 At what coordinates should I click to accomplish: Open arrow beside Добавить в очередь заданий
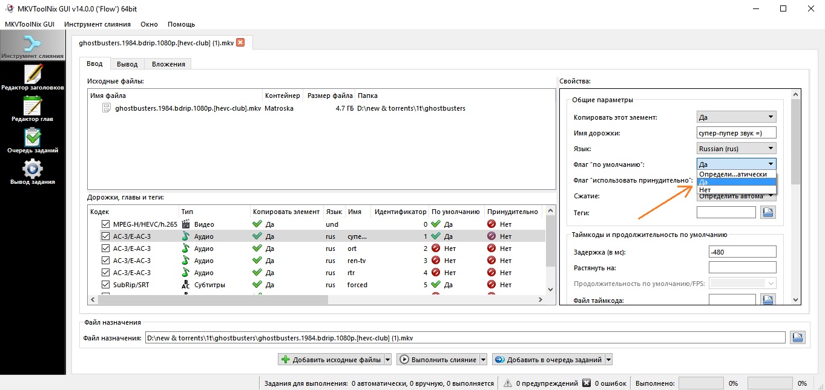[609, 360]
